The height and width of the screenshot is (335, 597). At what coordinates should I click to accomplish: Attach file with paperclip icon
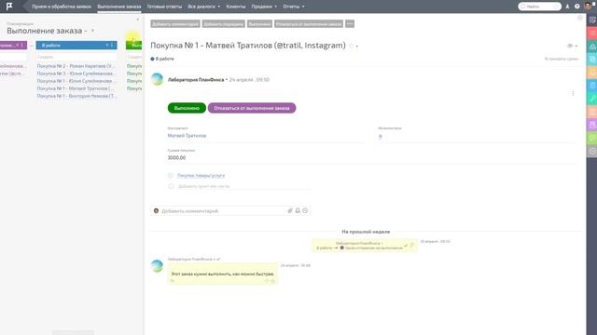pyautogui.click(x=290, y=210)
